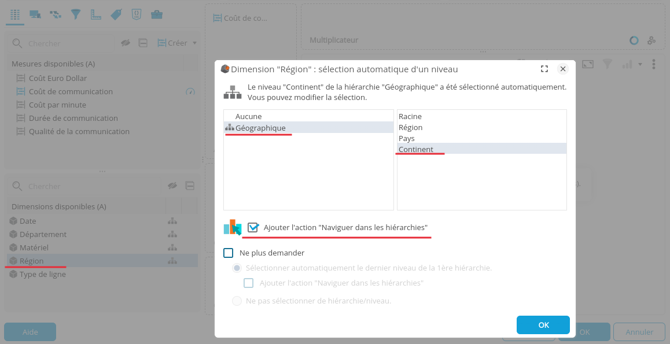Select 'Ne pas sélectionner de hiérarchie/niveau' radio
670x344 pixels.
click(237, 301)
